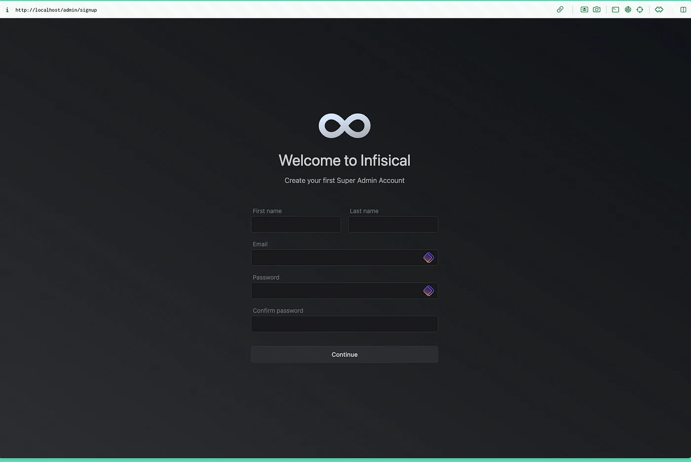Click the "Last name" label
The width and height of the screenshot is (691, 462).
tap(364, 211)
